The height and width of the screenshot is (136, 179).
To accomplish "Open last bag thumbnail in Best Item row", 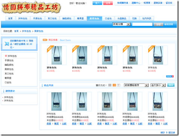I will [x=158, y=55].
